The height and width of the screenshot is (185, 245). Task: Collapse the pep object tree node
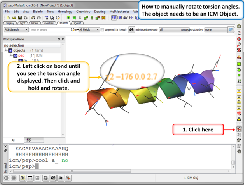tap(11, 55)
